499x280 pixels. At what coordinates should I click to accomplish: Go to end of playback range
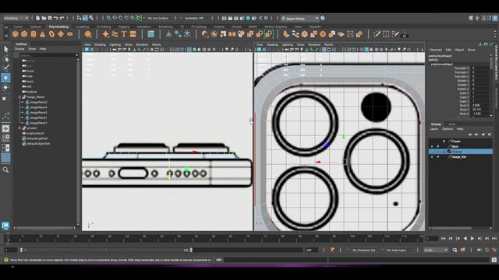pyautogui.click(x=494, y=239)
